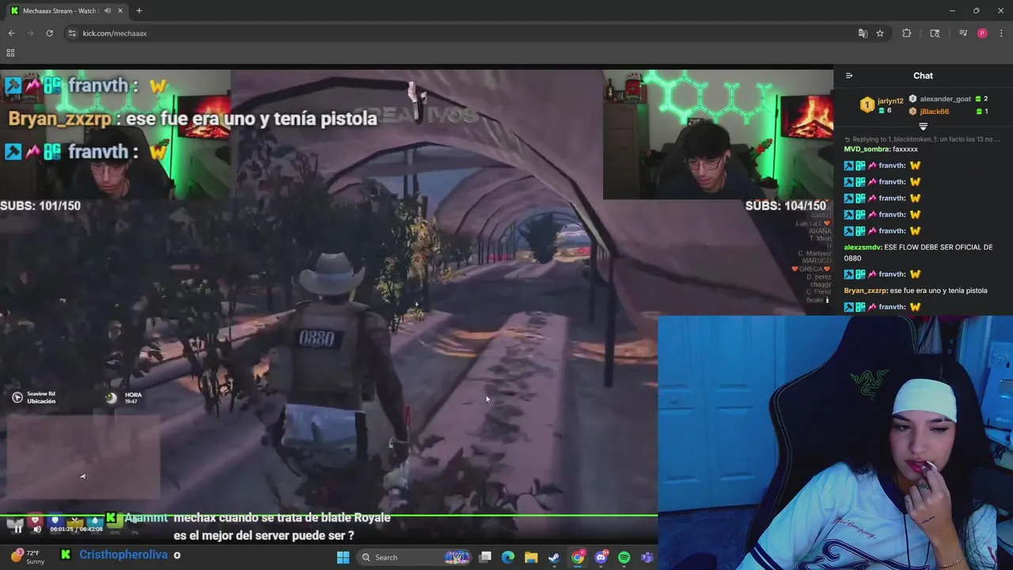Open File Explorer from taskbar

click(x=531, y=557)
